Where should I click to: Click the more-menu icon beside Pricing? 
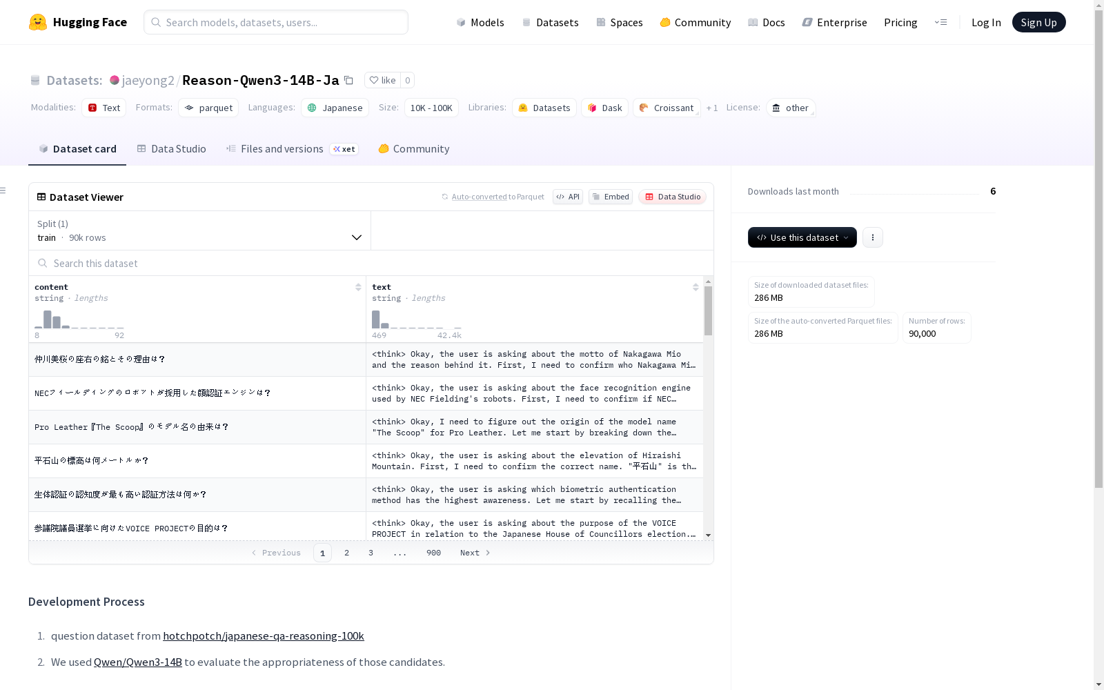940,22
